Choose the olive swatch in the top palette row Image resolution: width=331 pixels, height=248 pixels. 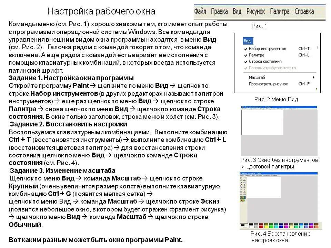266,224
